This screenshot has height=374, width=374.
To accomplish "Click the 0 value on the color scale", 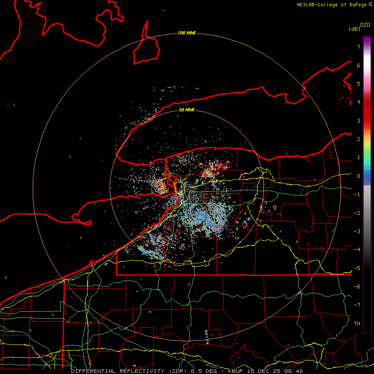I will pyautogui.click(x=359, y=176).
